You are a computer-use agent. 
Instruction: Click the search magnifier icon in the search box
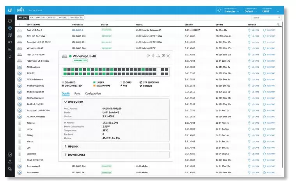click(279, 18)
